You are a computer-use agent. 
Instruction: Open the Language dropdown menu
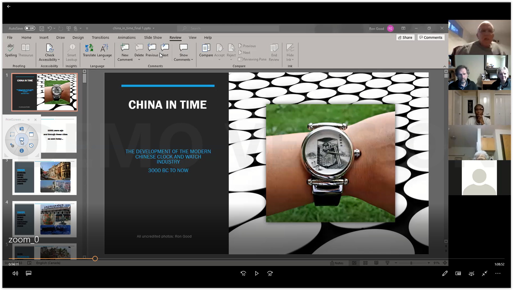pyautogui.click(x=104, y=60)
